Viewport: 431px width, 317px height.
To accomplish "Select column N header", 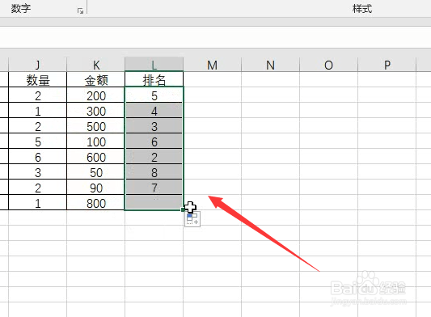I will [x=271, y=65].
